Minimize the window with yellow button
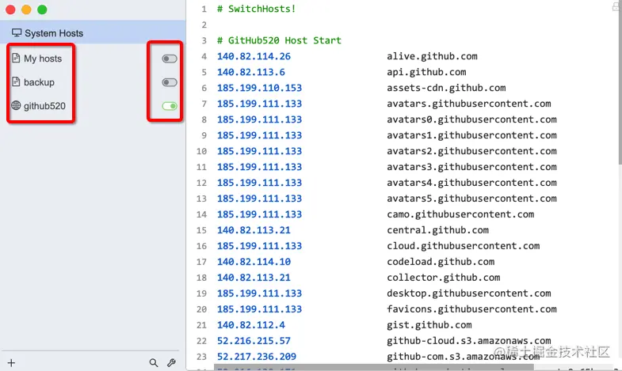This screenshot has height=371, width=622. [x=26, y=9]
